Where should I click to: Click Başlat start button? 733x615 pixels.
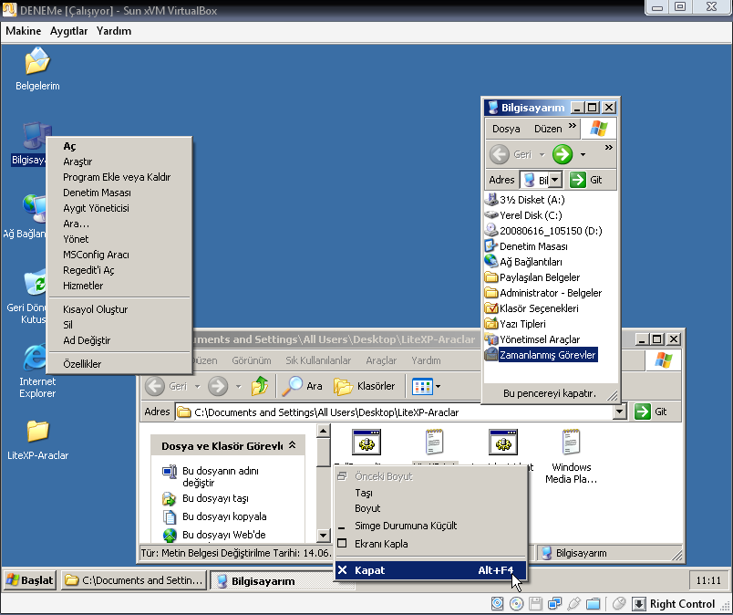coord(30,580)
